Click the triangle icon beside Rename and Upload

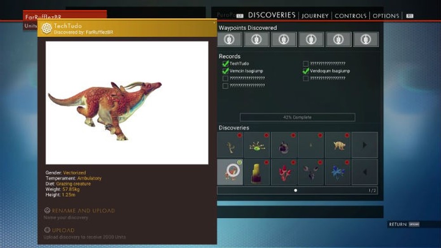47,210
